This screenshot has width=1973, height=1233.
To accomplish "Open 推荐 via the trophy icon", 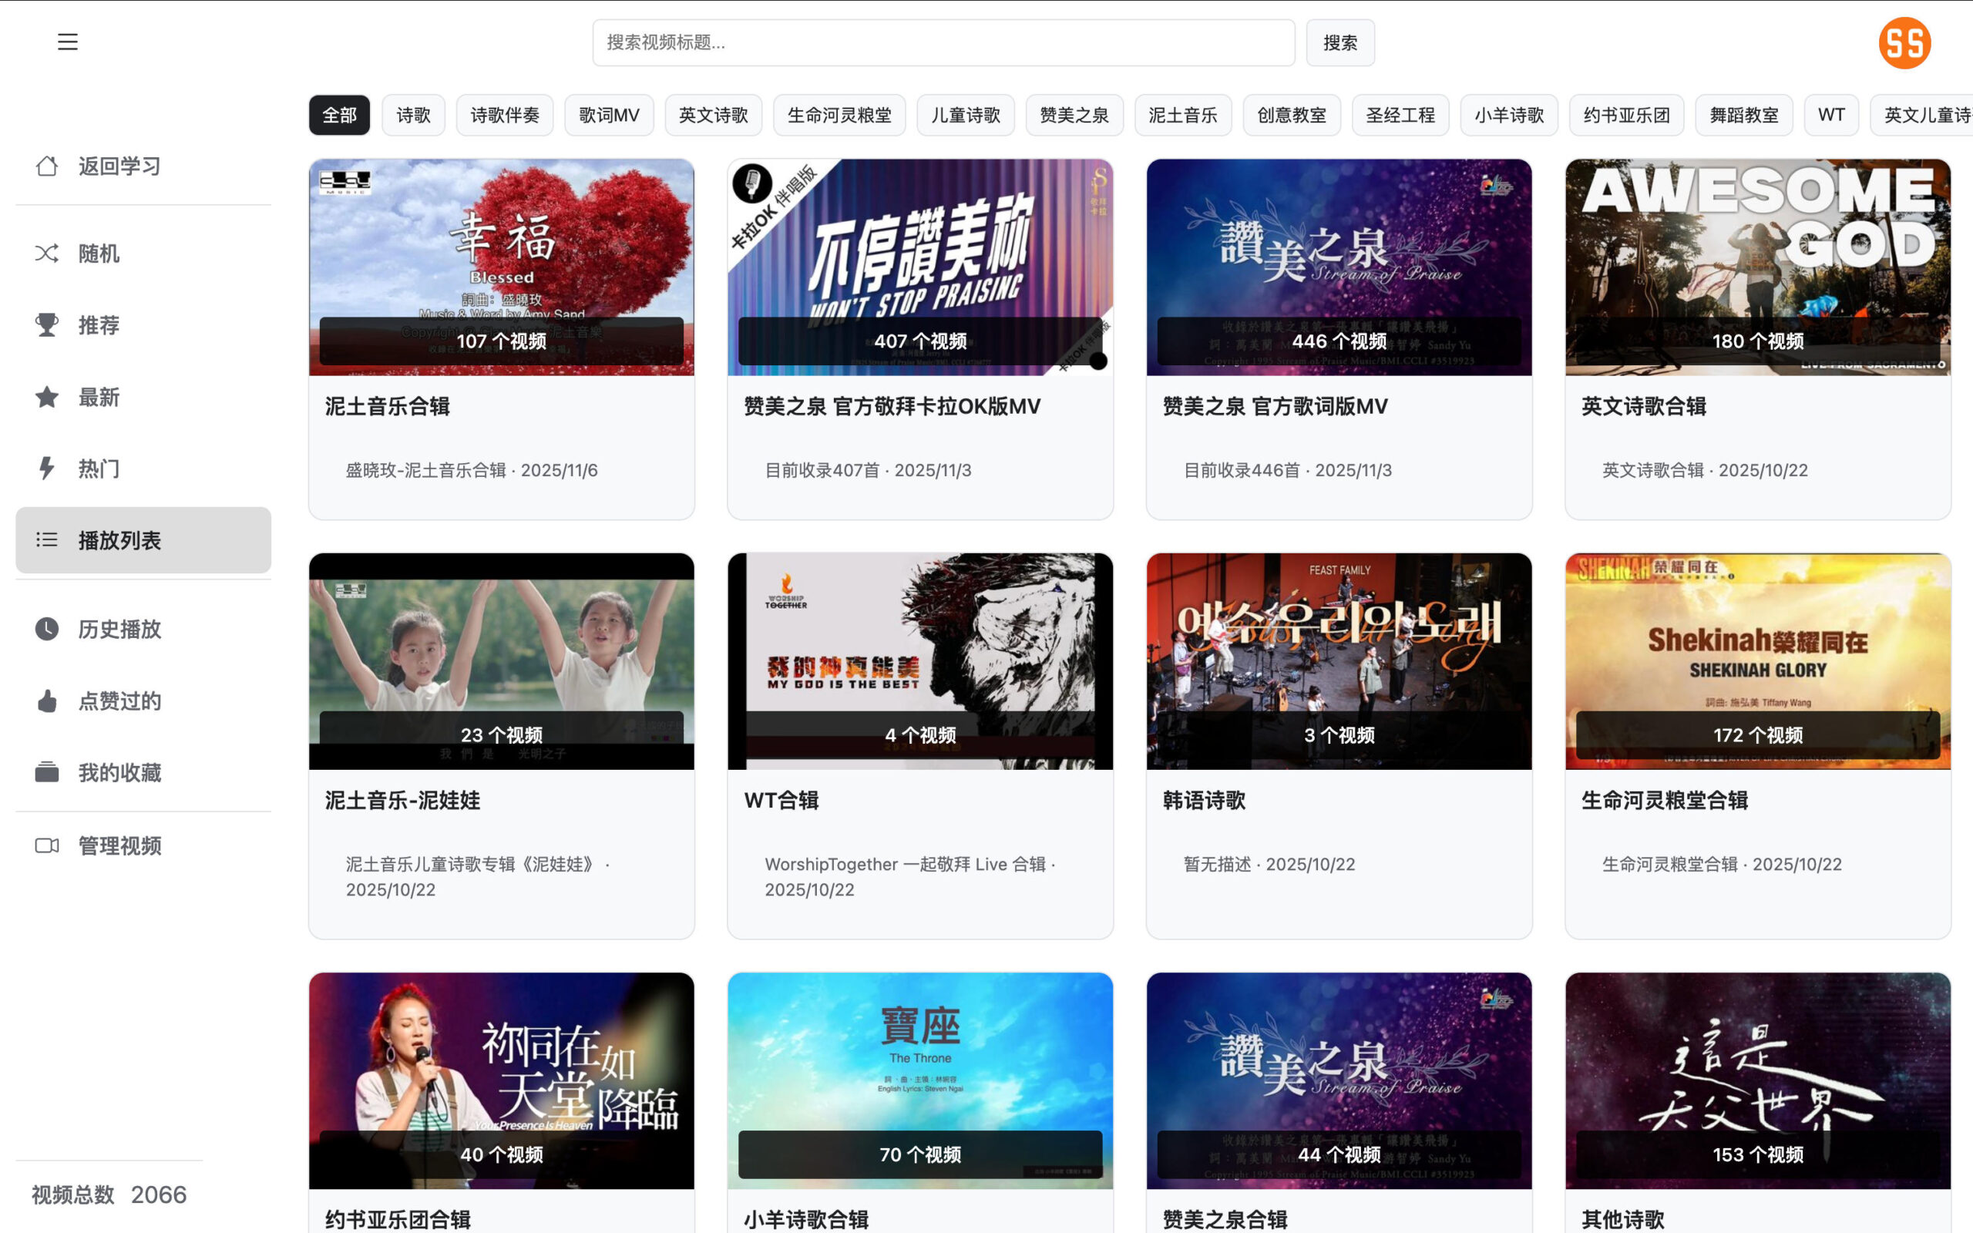I will click(46, 324).
